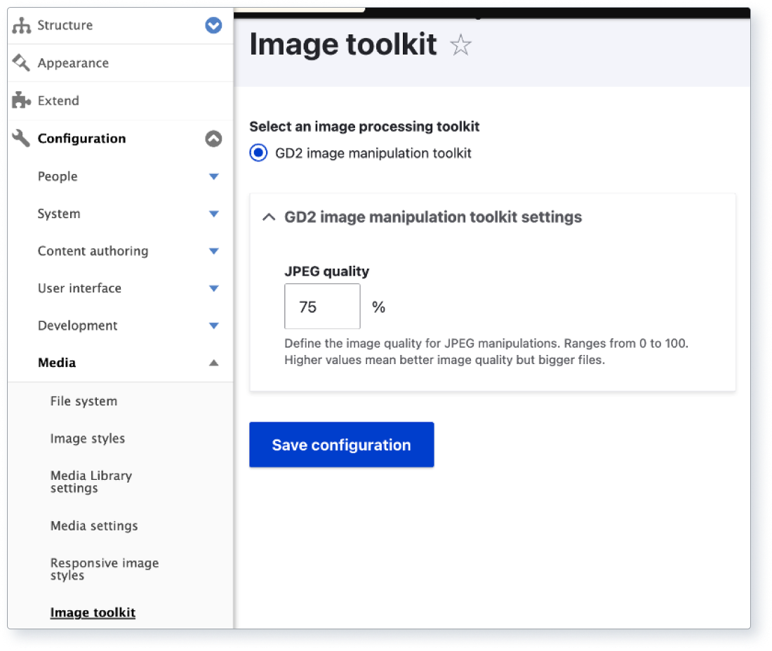The width and height of the screenshot is (772, 651).
Task: Click the blue chevron beside Structure
Action: [213, 25]
